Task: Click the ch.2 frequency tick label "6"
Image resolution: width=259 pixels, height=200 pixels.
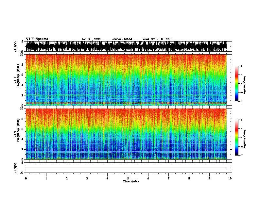Action: [23, 129]
